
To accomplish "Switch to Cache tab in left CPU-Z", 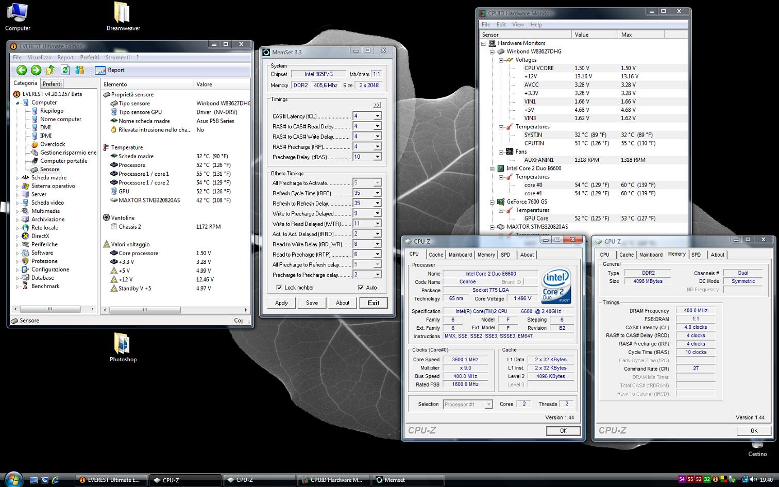I will click(x=436, y=255).
